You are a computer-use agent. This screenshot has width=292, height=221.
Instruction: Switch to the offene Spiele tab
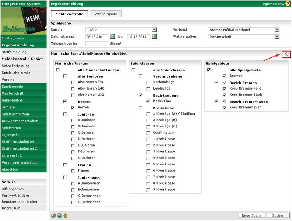(x=106, y=14)
